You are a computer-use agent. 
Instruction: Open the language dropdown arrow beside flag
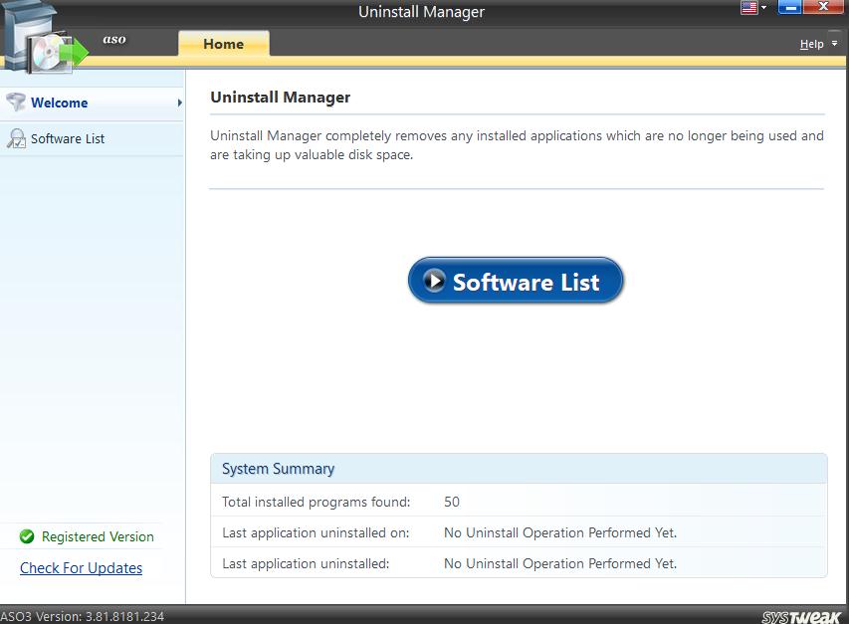[x=764, y=8]
